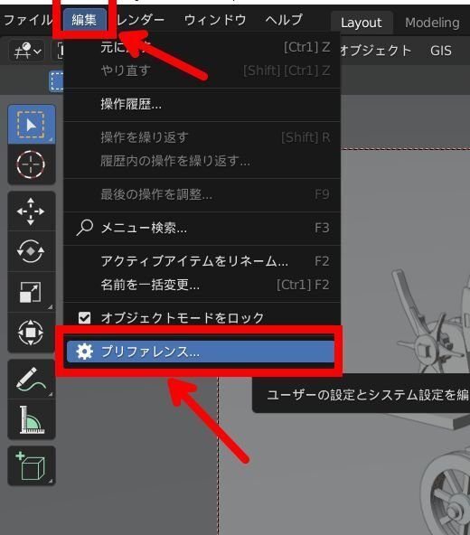Select the Cursor tool

[31, 164]
